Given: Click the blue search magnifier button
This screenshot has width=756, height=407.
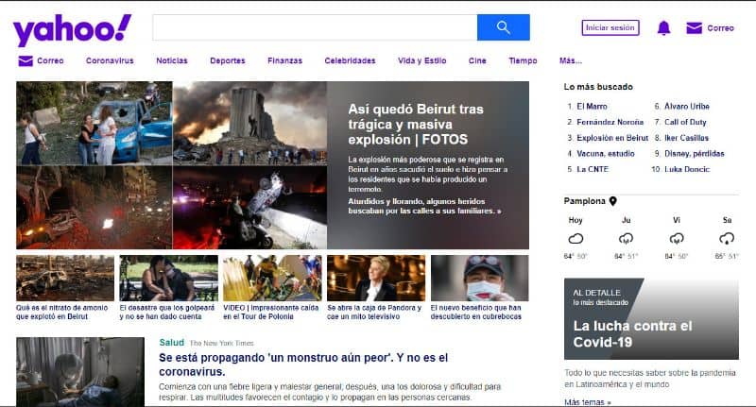Looking at the screenshot, I should 504,27.
